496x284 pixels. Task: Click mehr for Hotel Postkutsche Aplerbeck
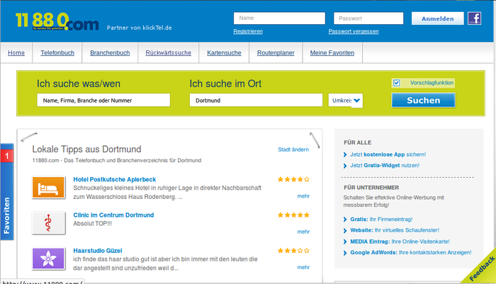click(303, 196)
